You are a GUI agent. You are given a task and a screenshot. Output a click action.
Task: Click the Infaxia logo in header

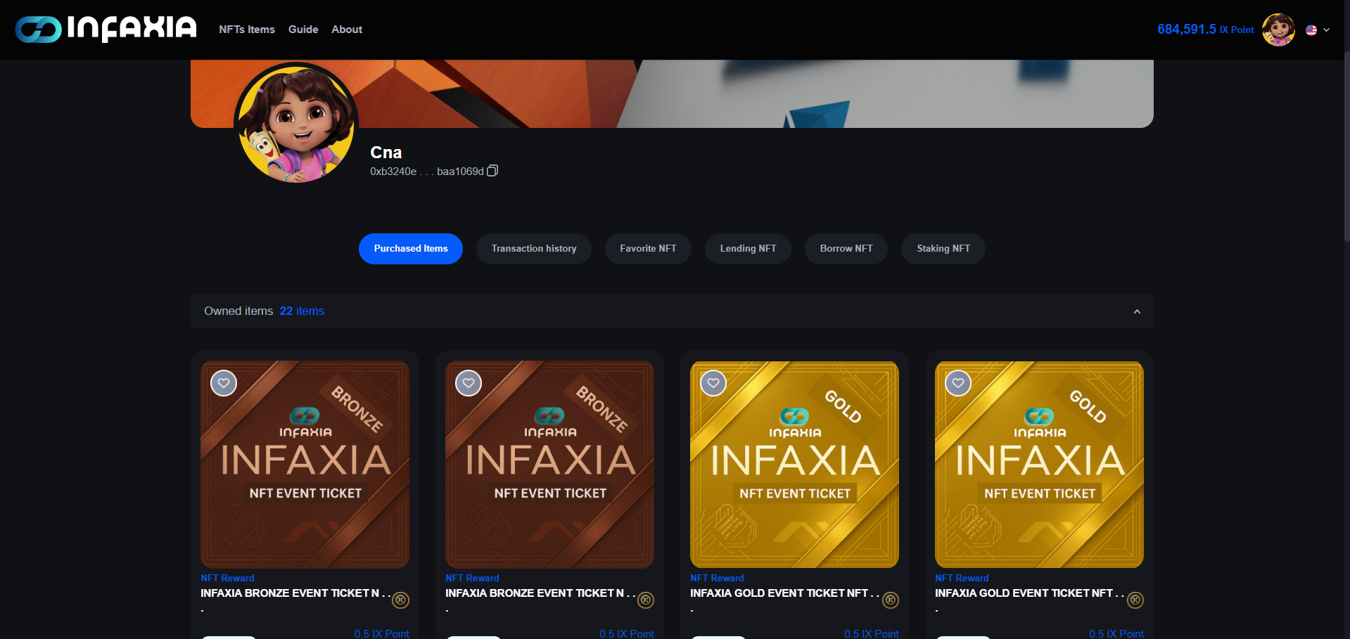[x=106, y=29]
